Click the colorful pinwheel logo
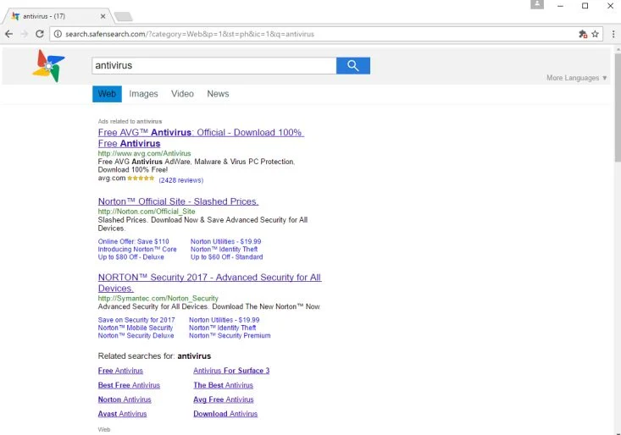 [x=48, y=66]
